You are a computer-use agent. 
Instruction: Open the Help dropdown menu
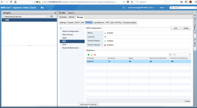tap(163, 8)
